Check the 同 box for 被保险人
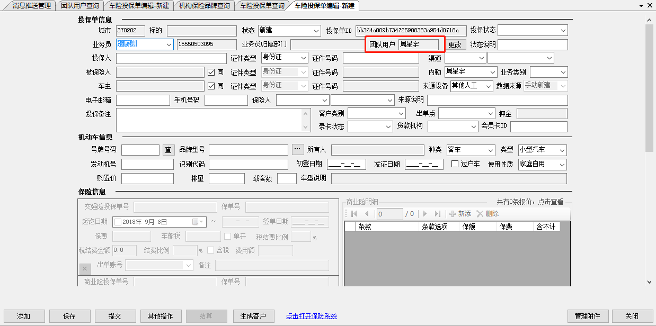The height and width of the screenshot is (326, 656). click(211, 72)
